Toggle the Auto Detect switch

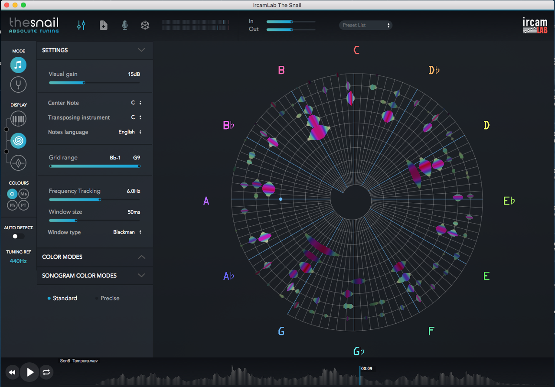pyautogui.click(x=18, y=236)
